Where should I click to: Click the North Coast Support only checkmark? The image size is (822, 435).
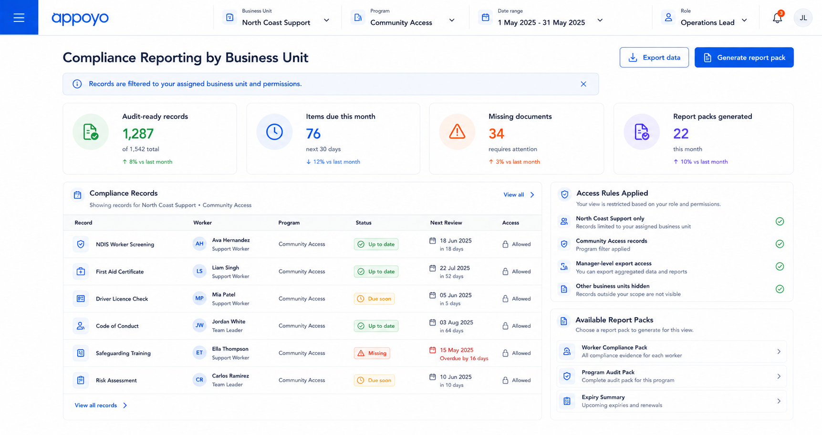tap(780, 222)
